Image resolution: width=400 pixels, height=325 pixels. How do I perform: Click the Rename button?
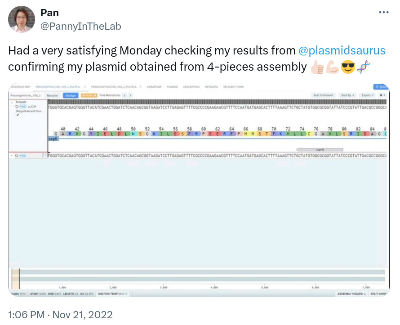coord(53,95)
